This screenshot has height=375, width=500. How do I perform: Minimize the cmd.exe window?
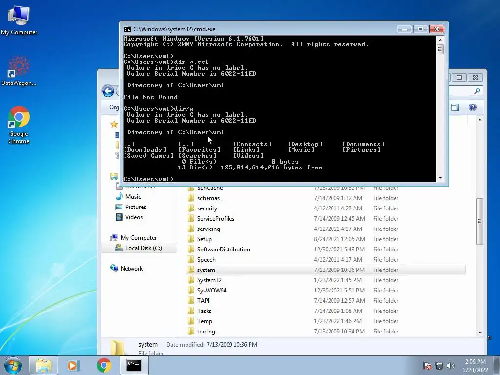[x=405, y=29]
